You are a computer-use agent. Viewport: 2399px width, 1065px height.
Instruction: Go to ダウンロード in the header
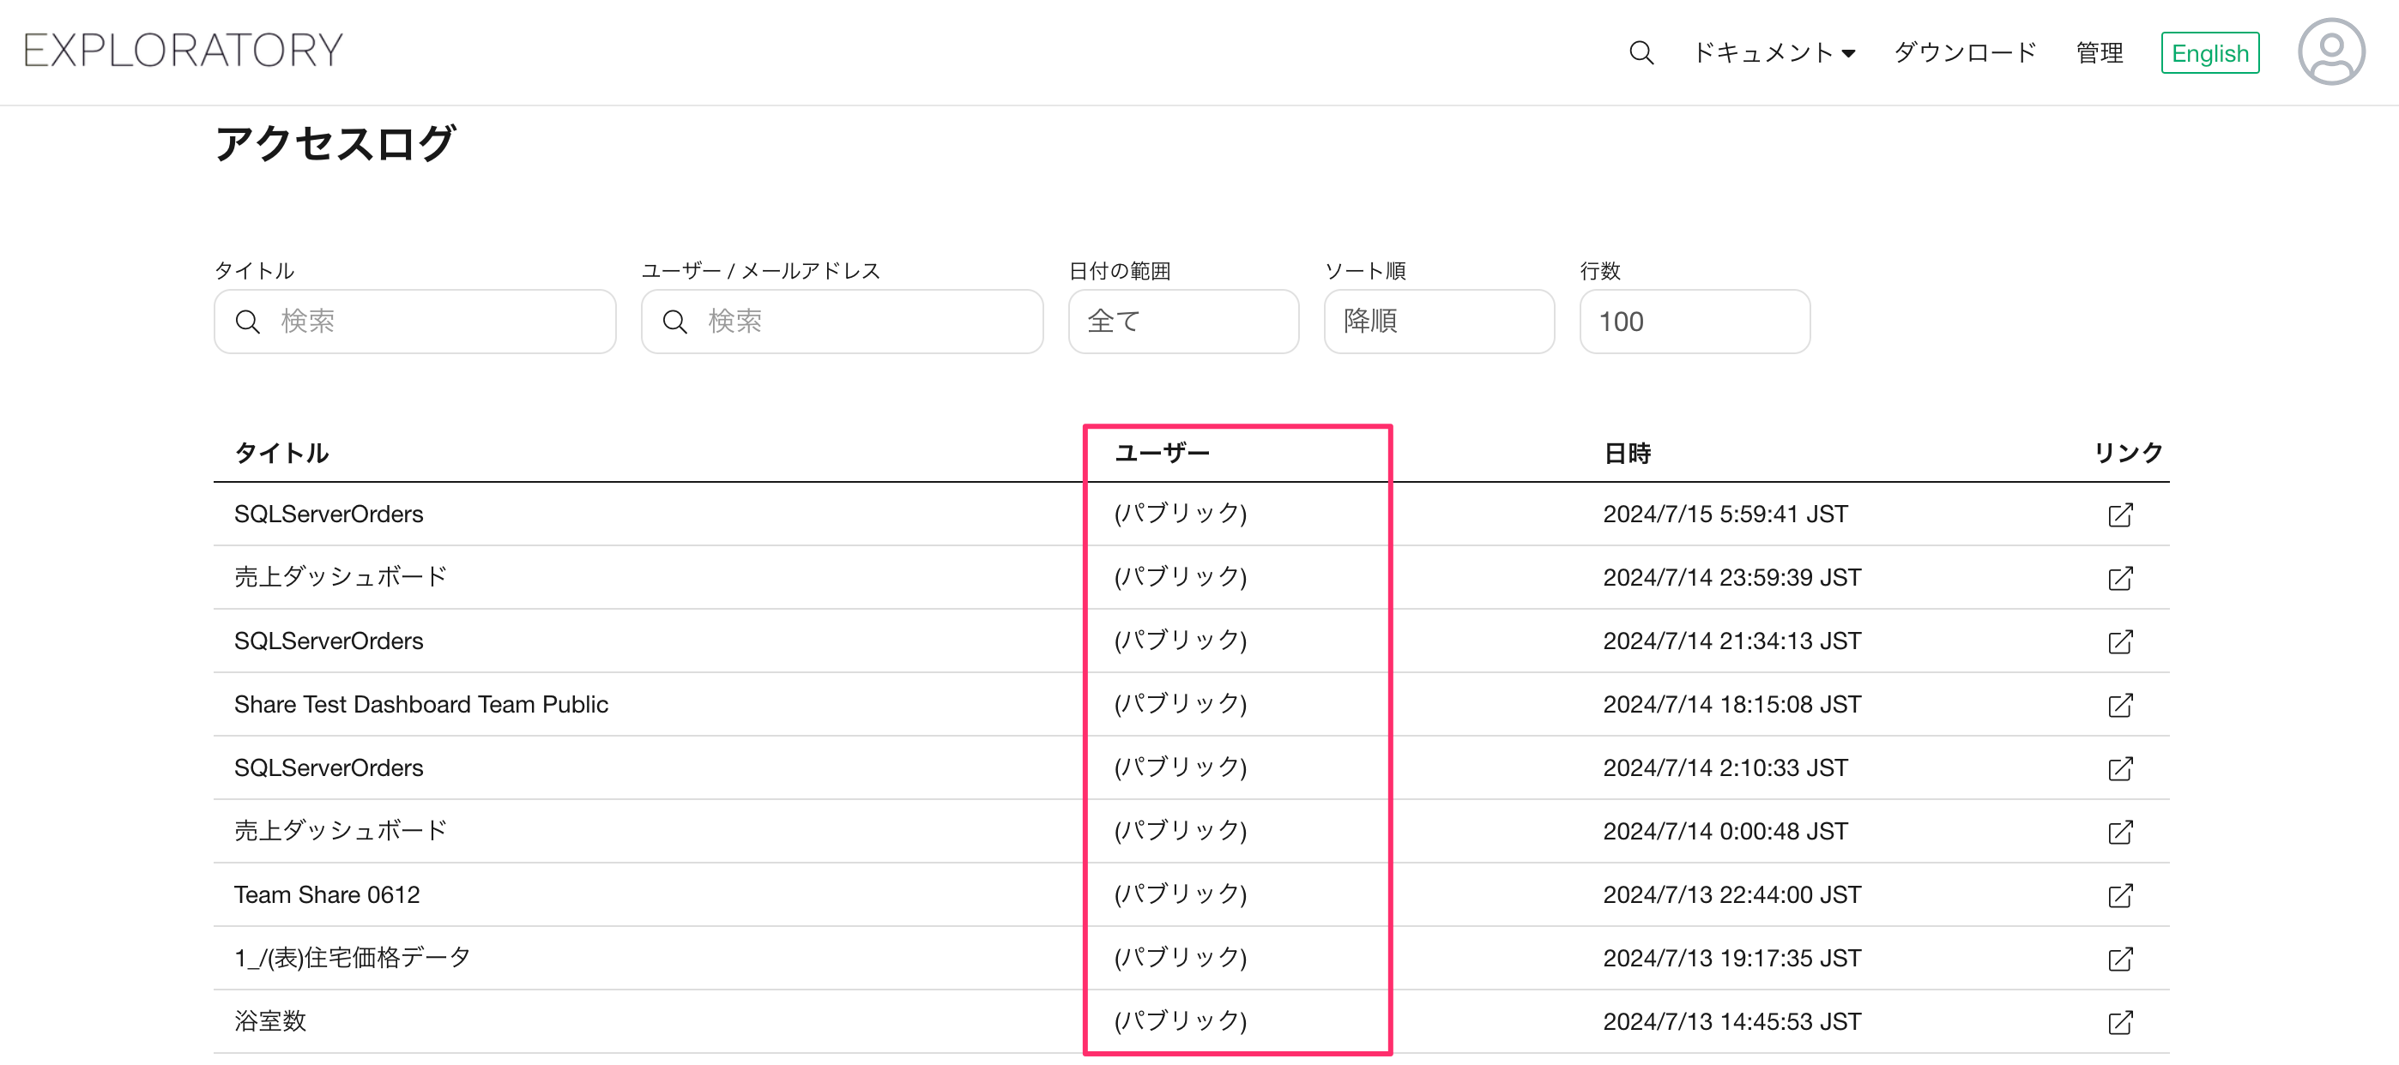tap(1965, 53)
